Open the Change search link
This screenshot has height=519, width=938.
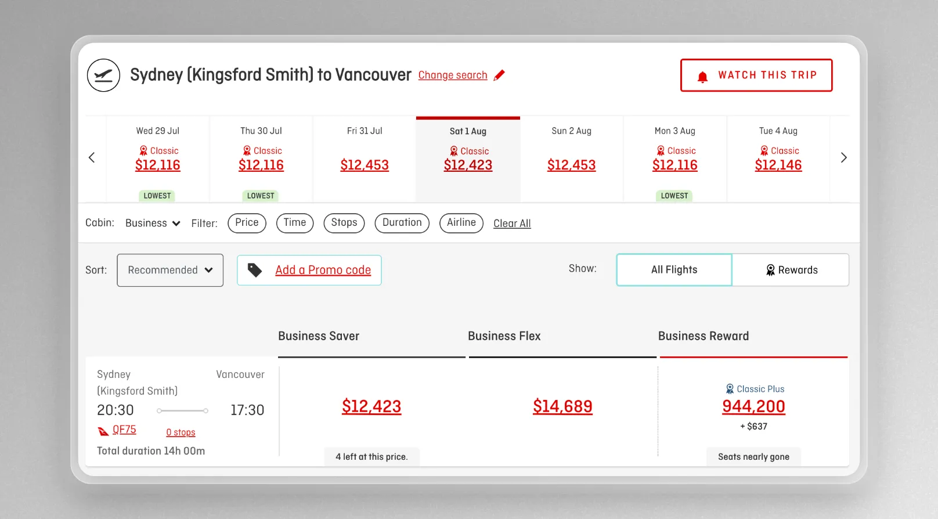point(453,75)
